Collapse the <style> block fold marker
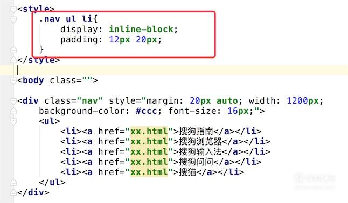The width and height of the screenshot is (348, 203). click(x=13, y=9)
